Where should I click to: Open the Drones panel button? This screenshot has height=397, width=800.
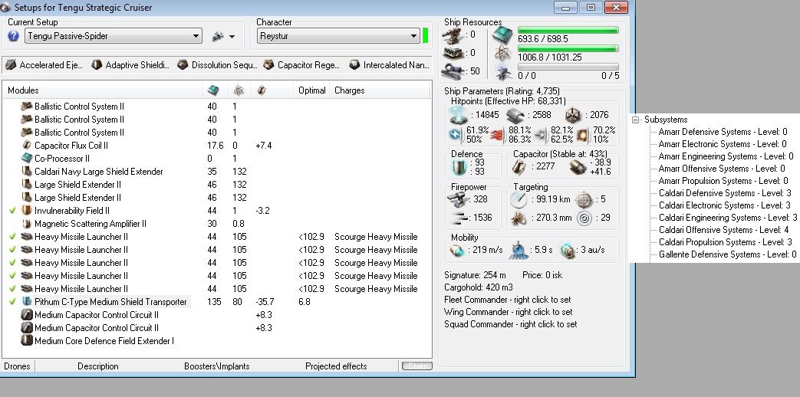[17, 366]
